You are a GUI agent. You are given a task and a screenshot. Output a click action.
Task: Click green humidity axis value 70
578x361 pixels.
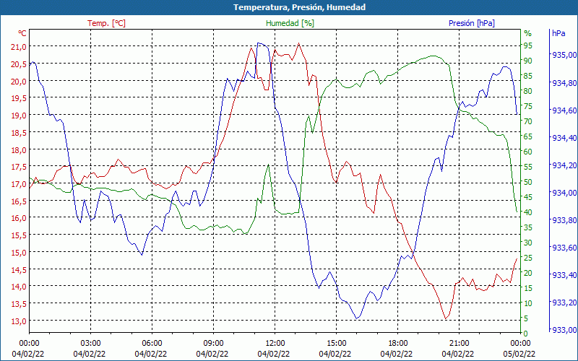(x=528, y=121)
